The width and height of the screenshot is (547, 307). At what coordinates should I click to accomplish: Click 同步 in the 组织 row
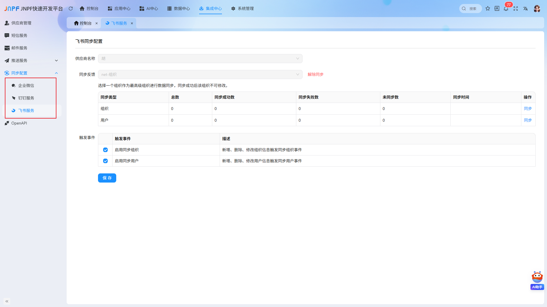tap(528, 109)
